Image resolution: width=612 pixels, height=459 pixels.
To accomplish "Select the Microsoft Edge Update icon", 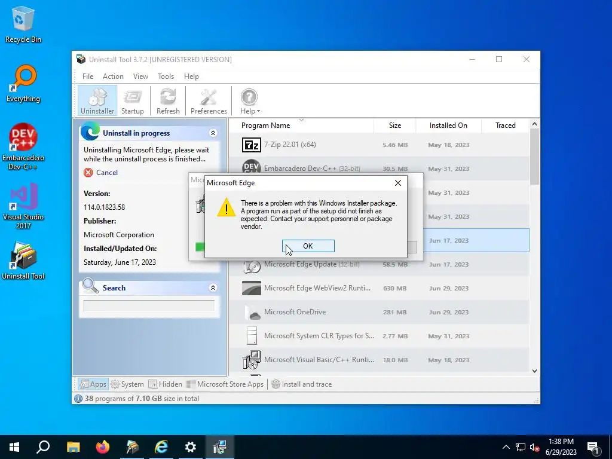I will coord(252,266).
